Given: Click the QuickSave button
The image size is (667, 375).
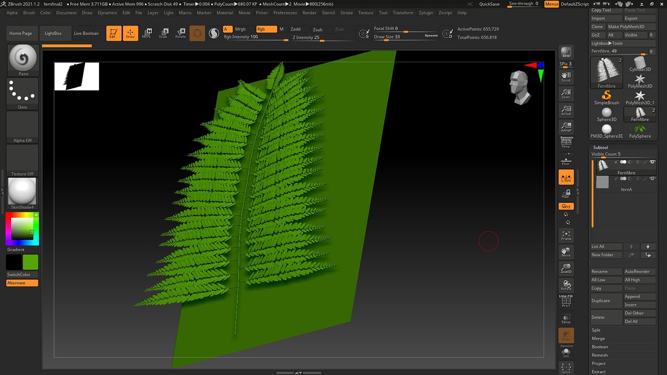Looking at the screenshot, I should [489, 4].
